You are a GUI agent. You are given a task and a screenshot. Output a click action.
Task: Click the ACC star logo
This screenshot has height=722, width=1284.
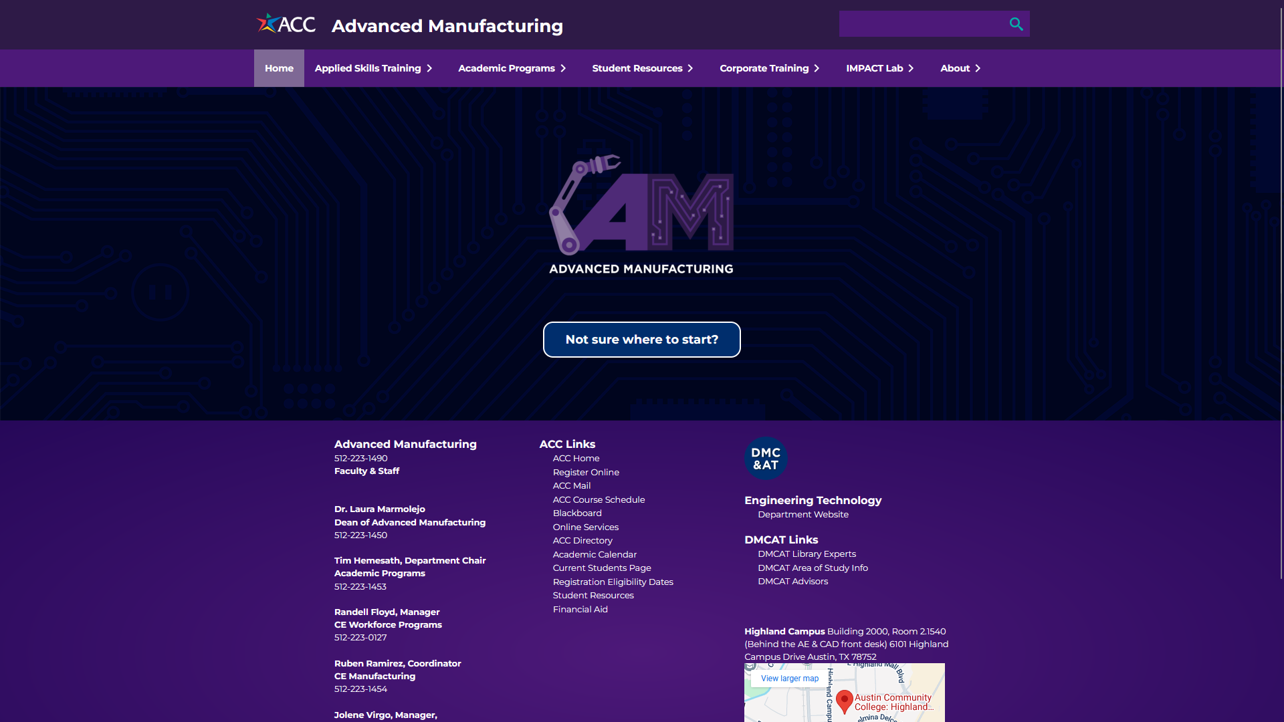(x=286, y=24)
